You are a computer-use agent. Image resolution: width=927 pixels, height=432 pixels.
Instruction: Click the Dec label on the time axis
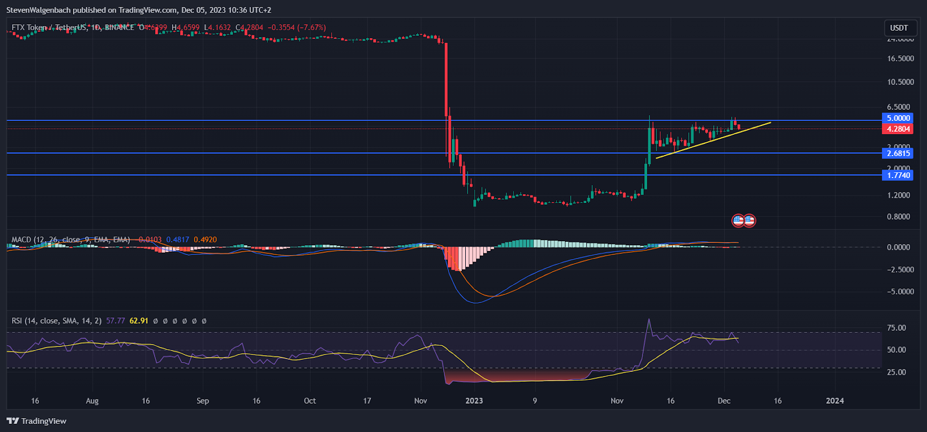[724, 401]
